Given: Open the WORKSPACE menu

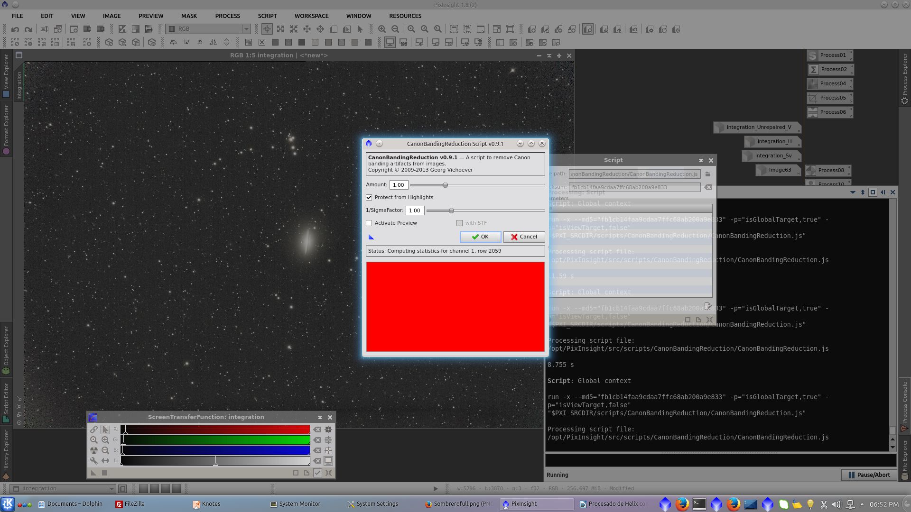Looking at the screenshot, I should pos(312,16).
